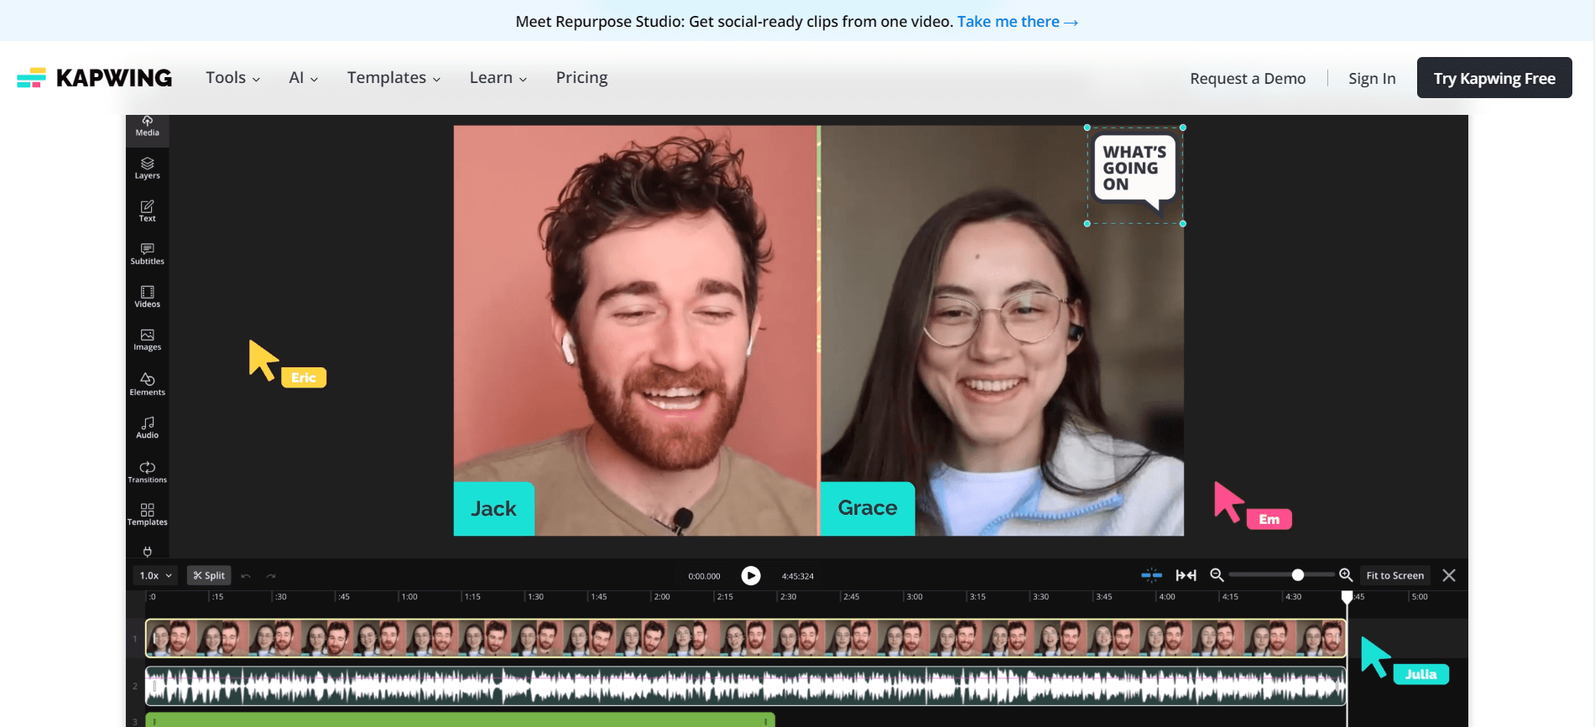Open the Transitions panel
The image size is (1595, 727).
tap(147, 472)
